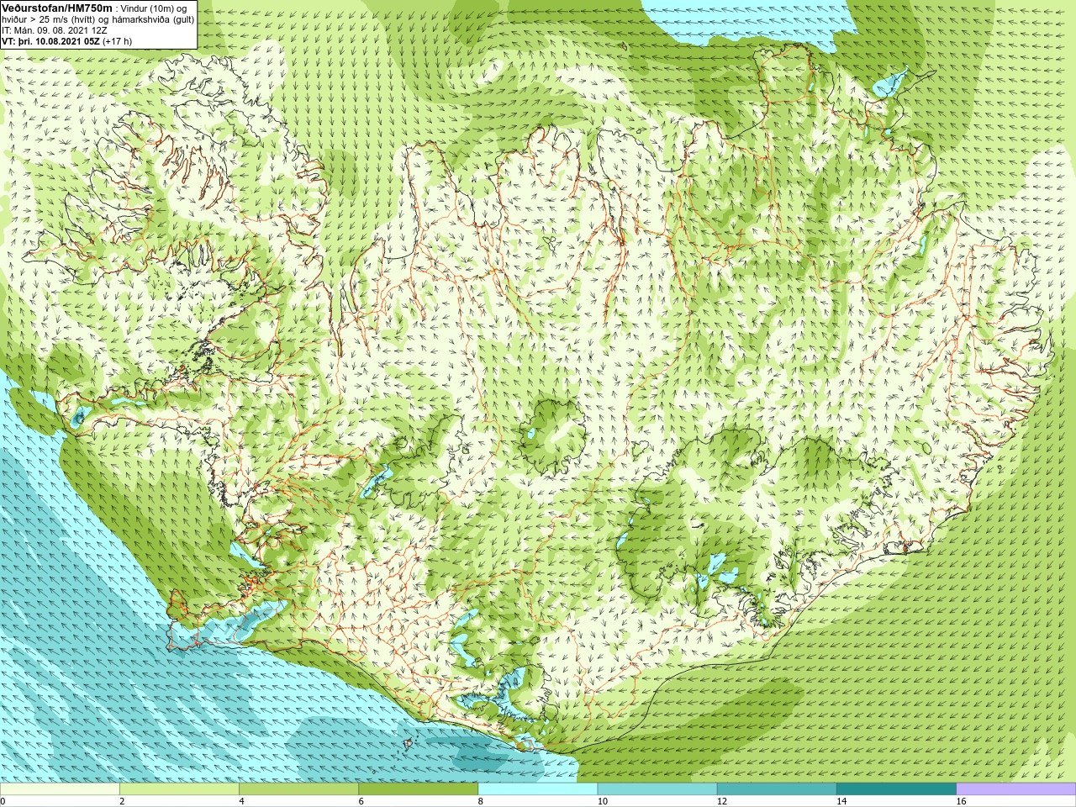Click the dark green 6–8 m/s legend swatch
Screen dimensions: 1076x807
click(418, 789)
